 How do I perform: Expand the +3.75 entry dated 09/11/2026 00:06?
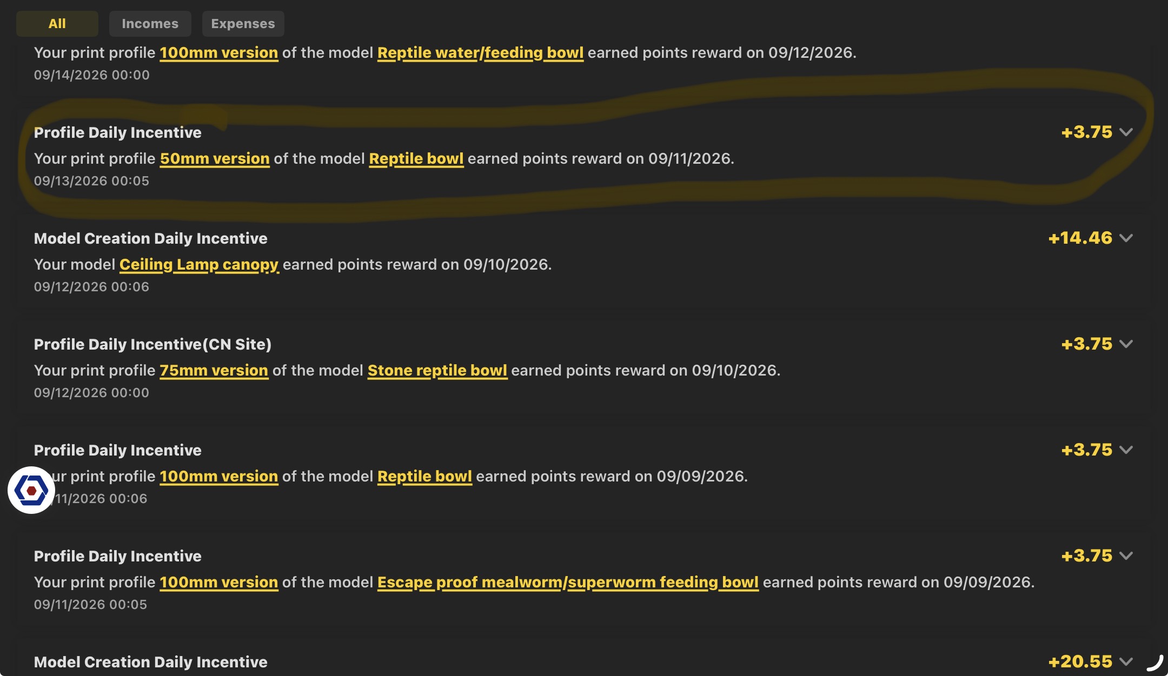point(1126,450)
